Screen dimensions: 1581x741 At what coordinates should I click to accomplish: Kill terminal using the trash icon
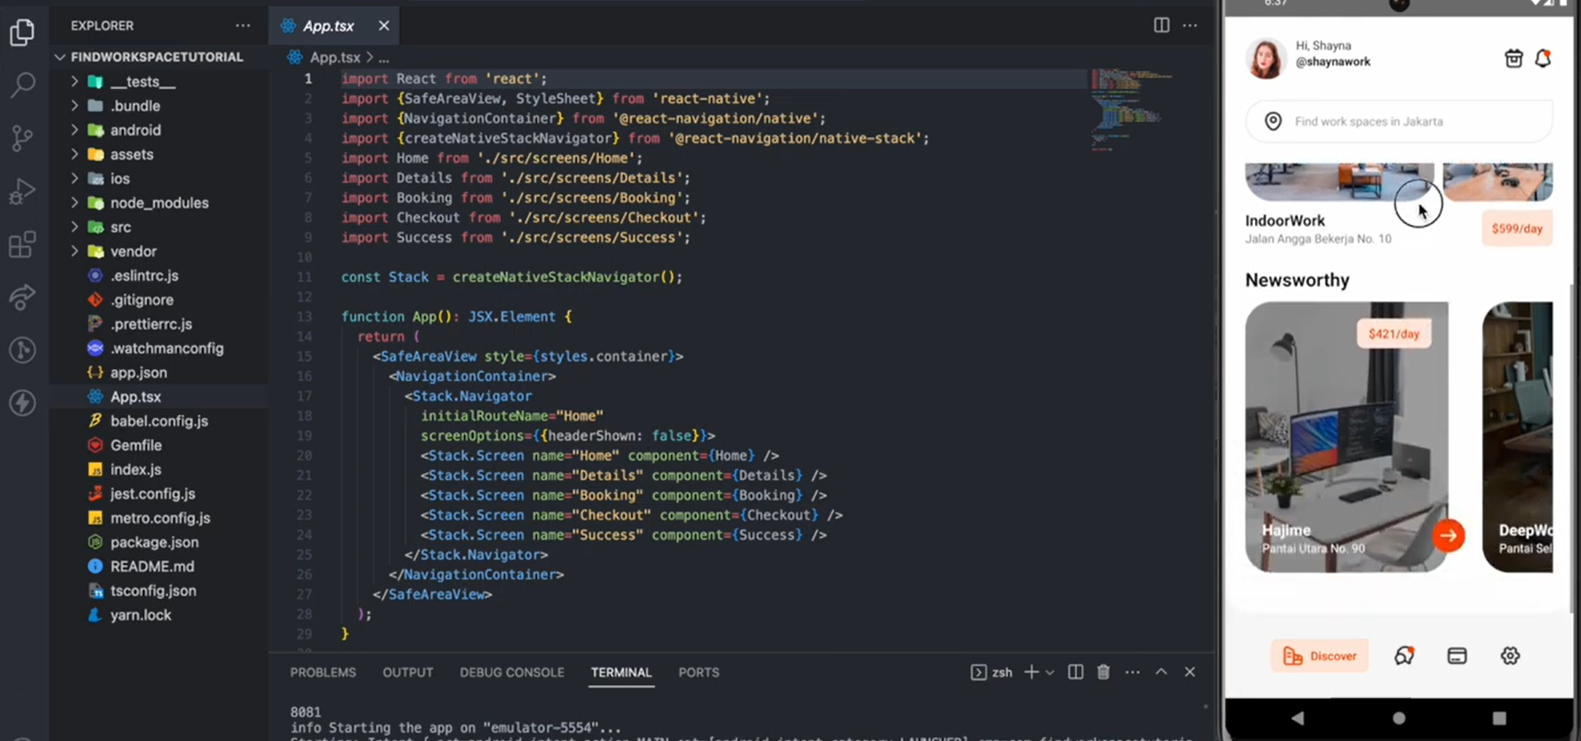point(1103,672)
